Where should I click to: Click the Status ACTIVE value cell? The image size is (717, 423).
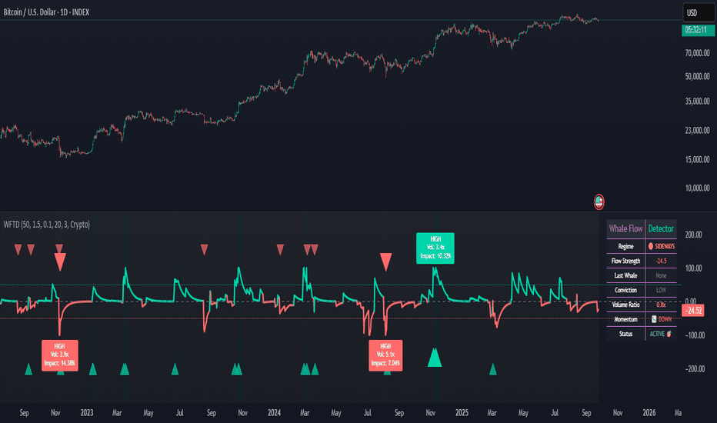660,334
